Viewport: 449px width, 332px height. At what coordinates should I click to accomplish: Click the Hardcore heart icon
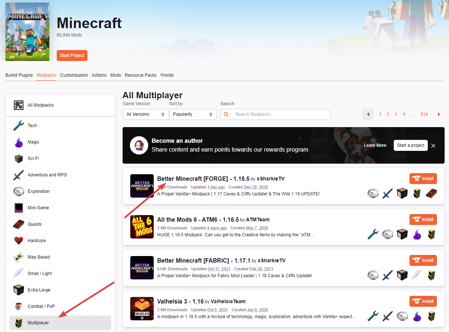tap(19, 241)
